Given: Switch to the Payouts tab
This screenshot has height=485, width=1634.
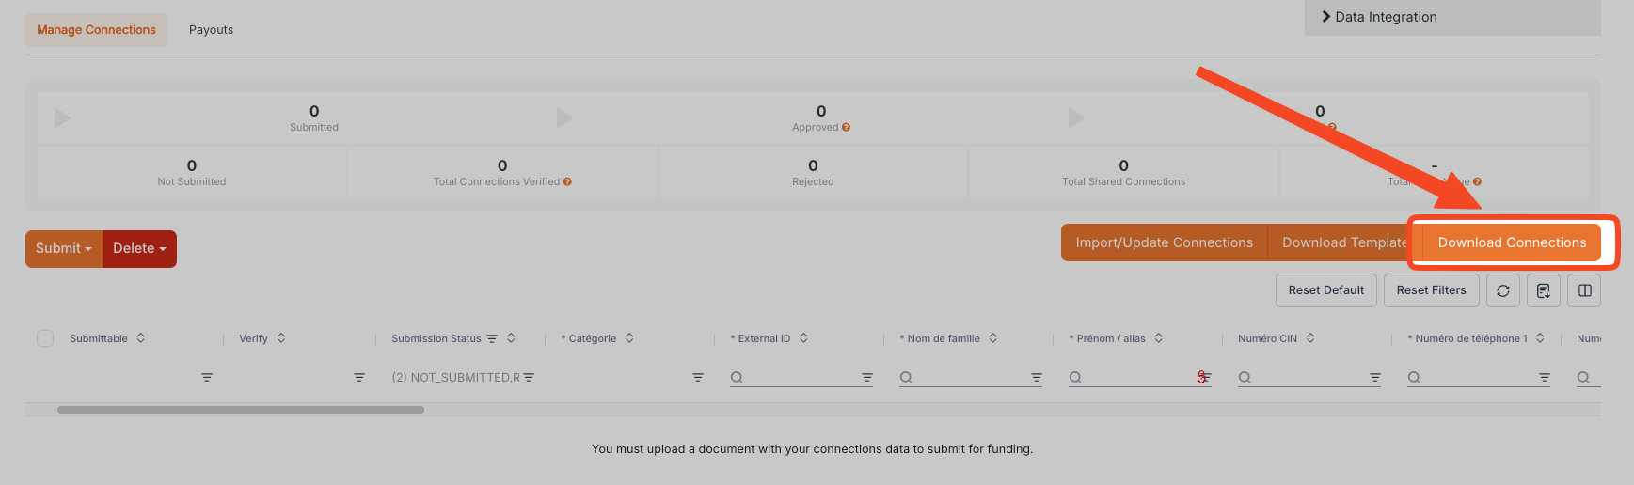Looking at the screenshot, I should tap(211, 30).
